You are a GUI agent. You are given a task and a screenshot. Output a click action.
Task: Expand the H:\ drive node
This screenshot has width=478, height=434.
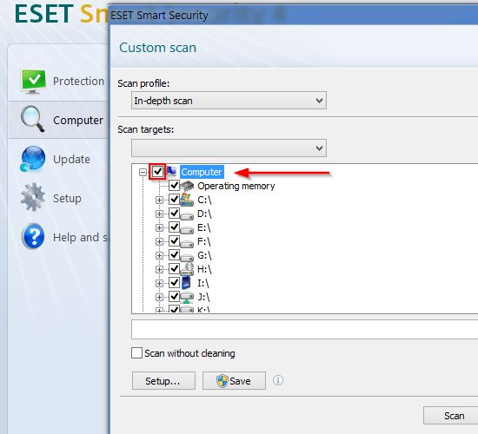coord(159,269)
